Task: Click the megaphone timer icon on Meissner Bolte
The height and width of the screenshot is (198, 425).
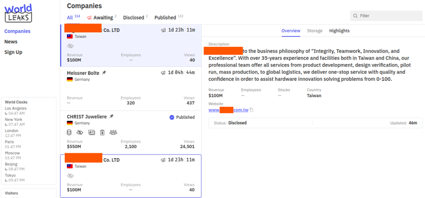Action: tap(163, 73)
